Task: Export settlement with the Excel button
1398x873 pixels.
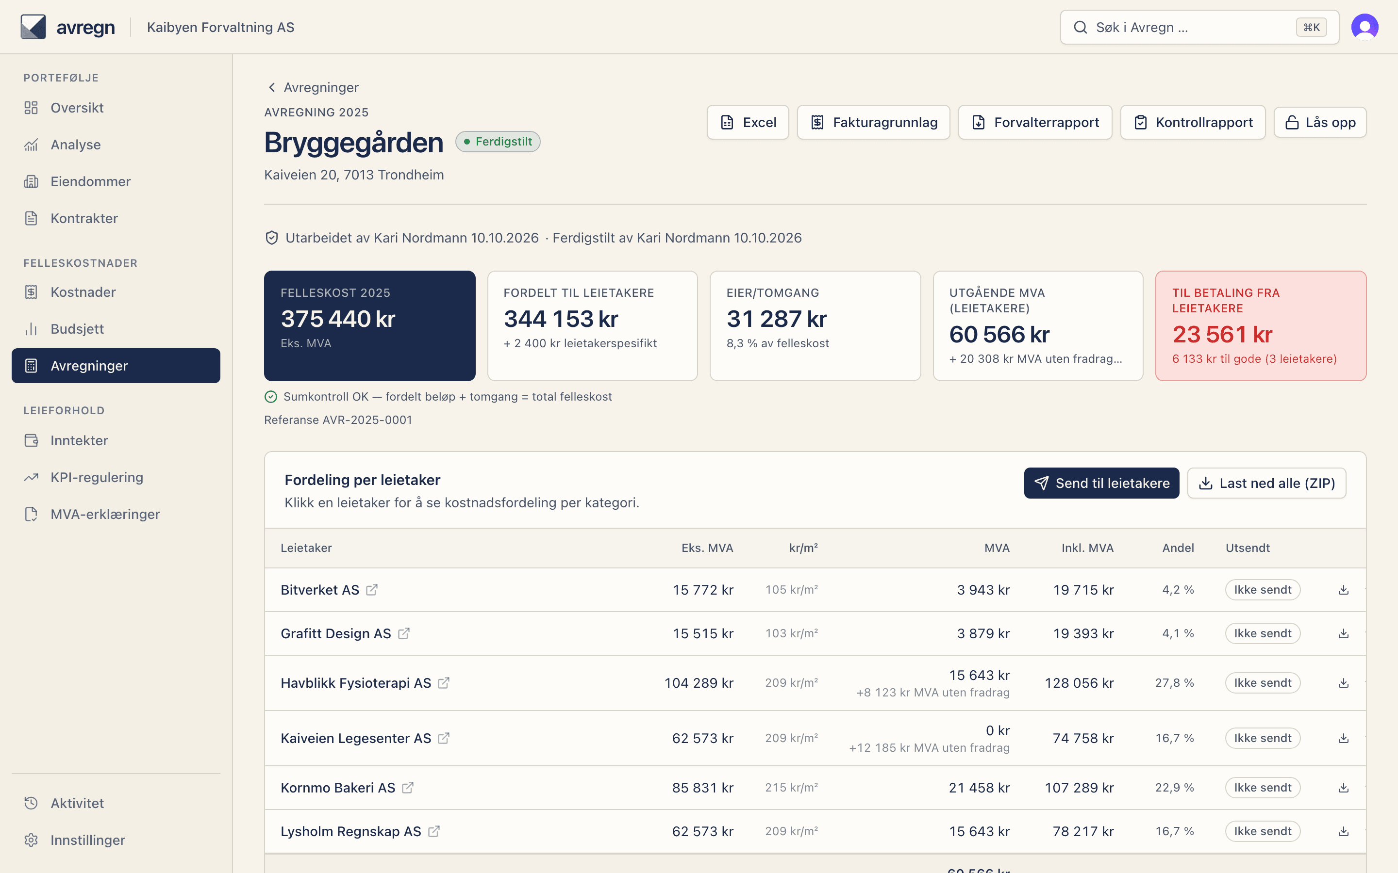Action: (748, 122)
